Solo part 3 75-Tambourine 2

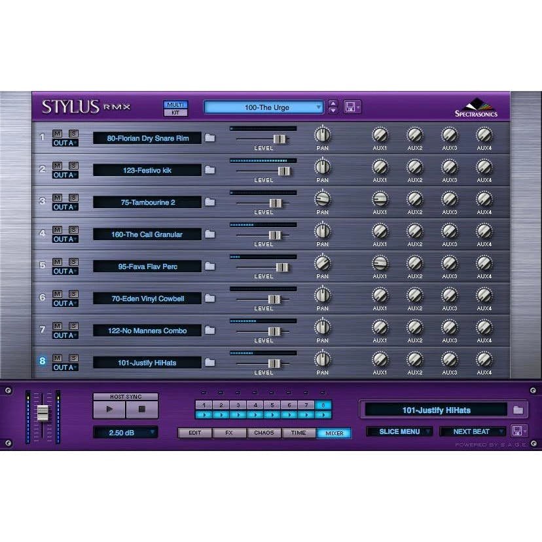73,198
